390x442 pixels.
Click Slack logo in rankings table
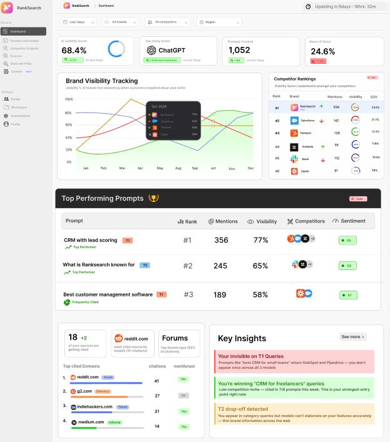click(x=294, y=159)
